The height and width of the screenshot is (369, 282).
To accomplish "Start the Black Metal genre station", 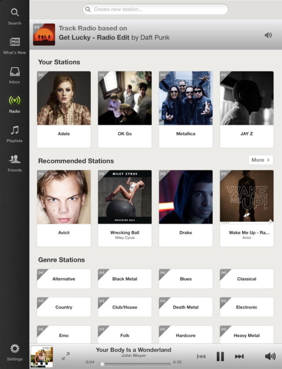I will (x=125, y=279).
